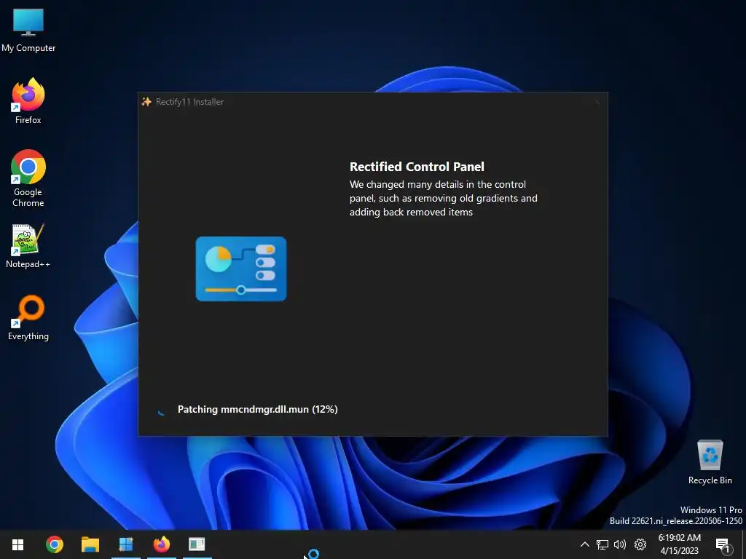Click the control panel description paragraph

click(x=444, y=198)
